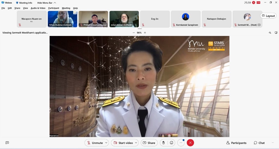Leave meeting with red X button
Screen dimensions: 279x149
pos(190,143)
